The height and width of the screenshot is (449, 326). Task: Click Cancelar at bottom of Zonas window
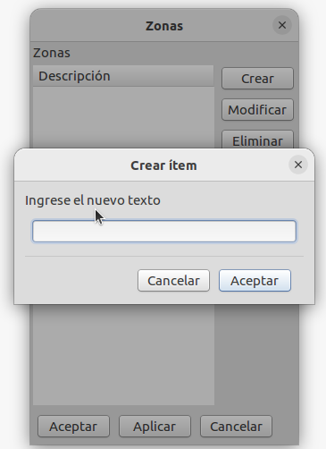click(236, 427)
